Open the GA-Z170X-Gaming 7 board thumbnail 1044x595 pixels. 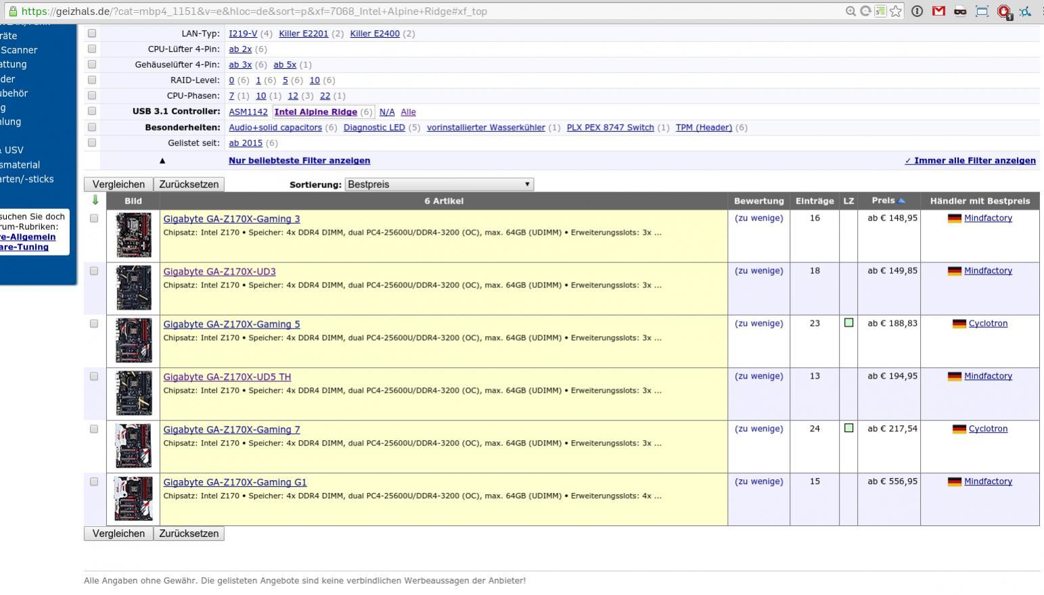coord(133,446)
